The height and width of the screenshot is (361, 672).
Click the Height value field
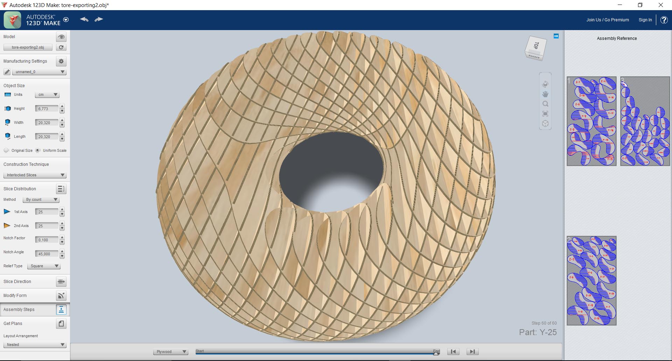(47, 109)
